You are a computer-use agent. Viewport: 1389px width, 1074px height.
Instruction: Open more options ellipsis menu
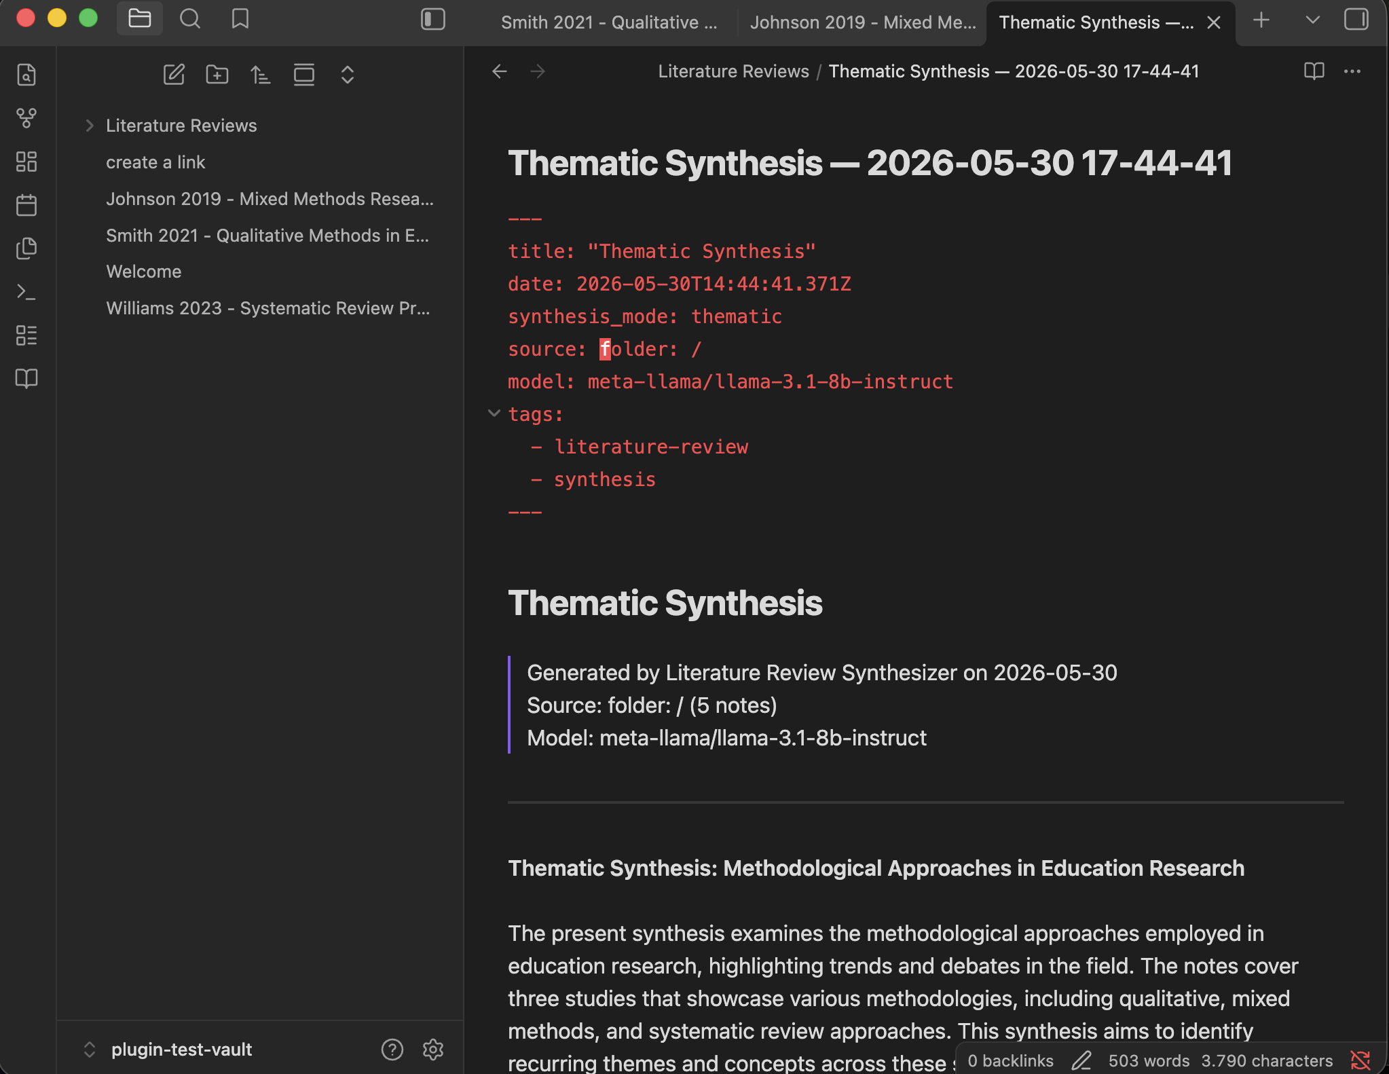click(x=1352, y=71)
